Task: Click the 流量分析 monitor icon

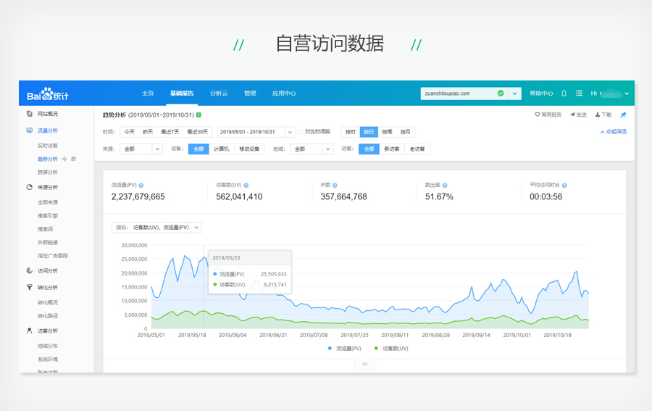Action: pyautogui.click(x=30, y=130)
